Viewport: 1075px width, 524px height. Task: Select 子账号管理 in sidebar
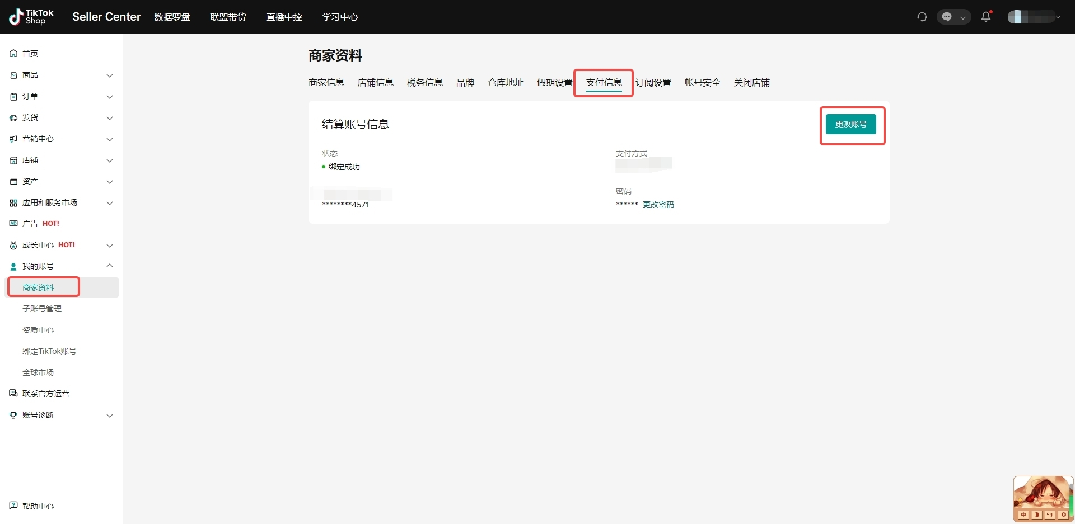click(x=42, y=309)
